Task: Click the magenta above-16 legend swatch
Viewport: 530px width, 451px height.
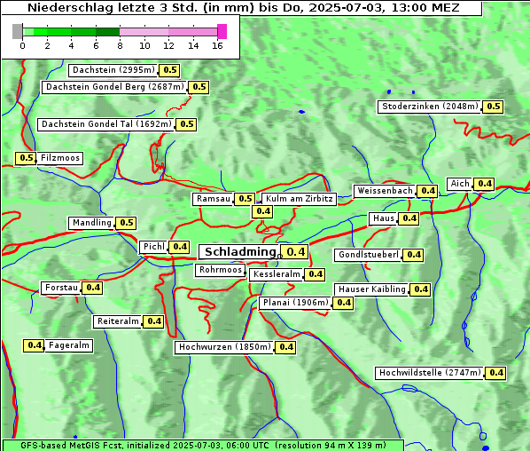Action: click(x=222, y=31)
